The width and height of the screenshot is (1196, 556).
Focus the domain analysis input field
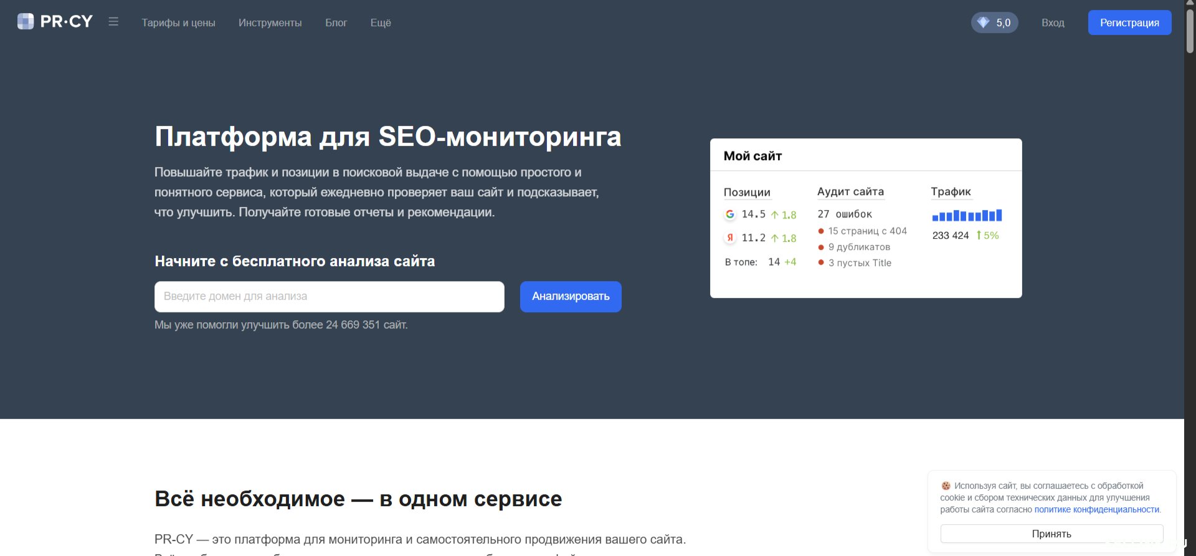point(329,297)
